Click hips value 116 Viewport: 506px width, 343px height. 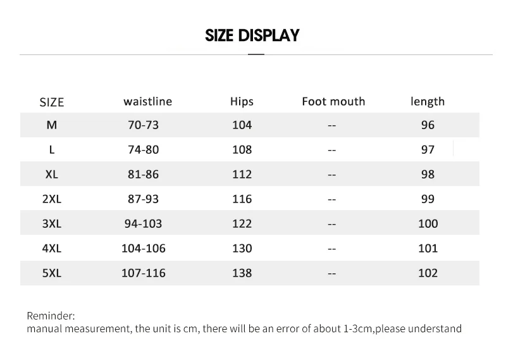point(242,199)
